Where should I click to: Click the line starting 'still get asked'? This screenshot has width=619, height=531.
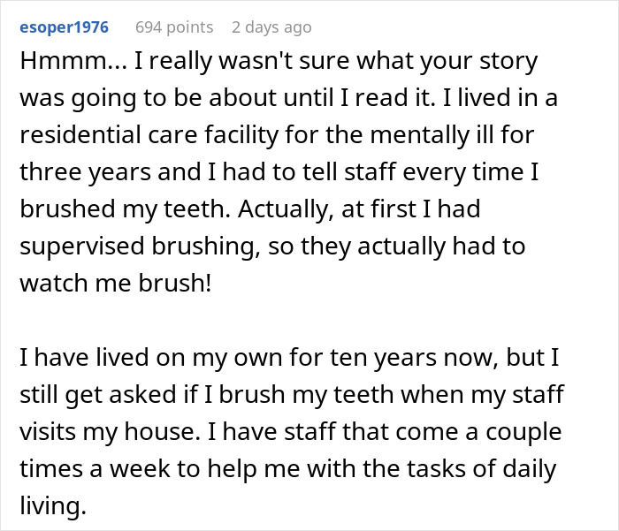(292, 395)
